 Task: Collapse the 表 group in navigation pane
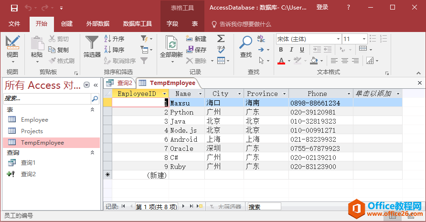pyautogui.click(x=92, y=110)
